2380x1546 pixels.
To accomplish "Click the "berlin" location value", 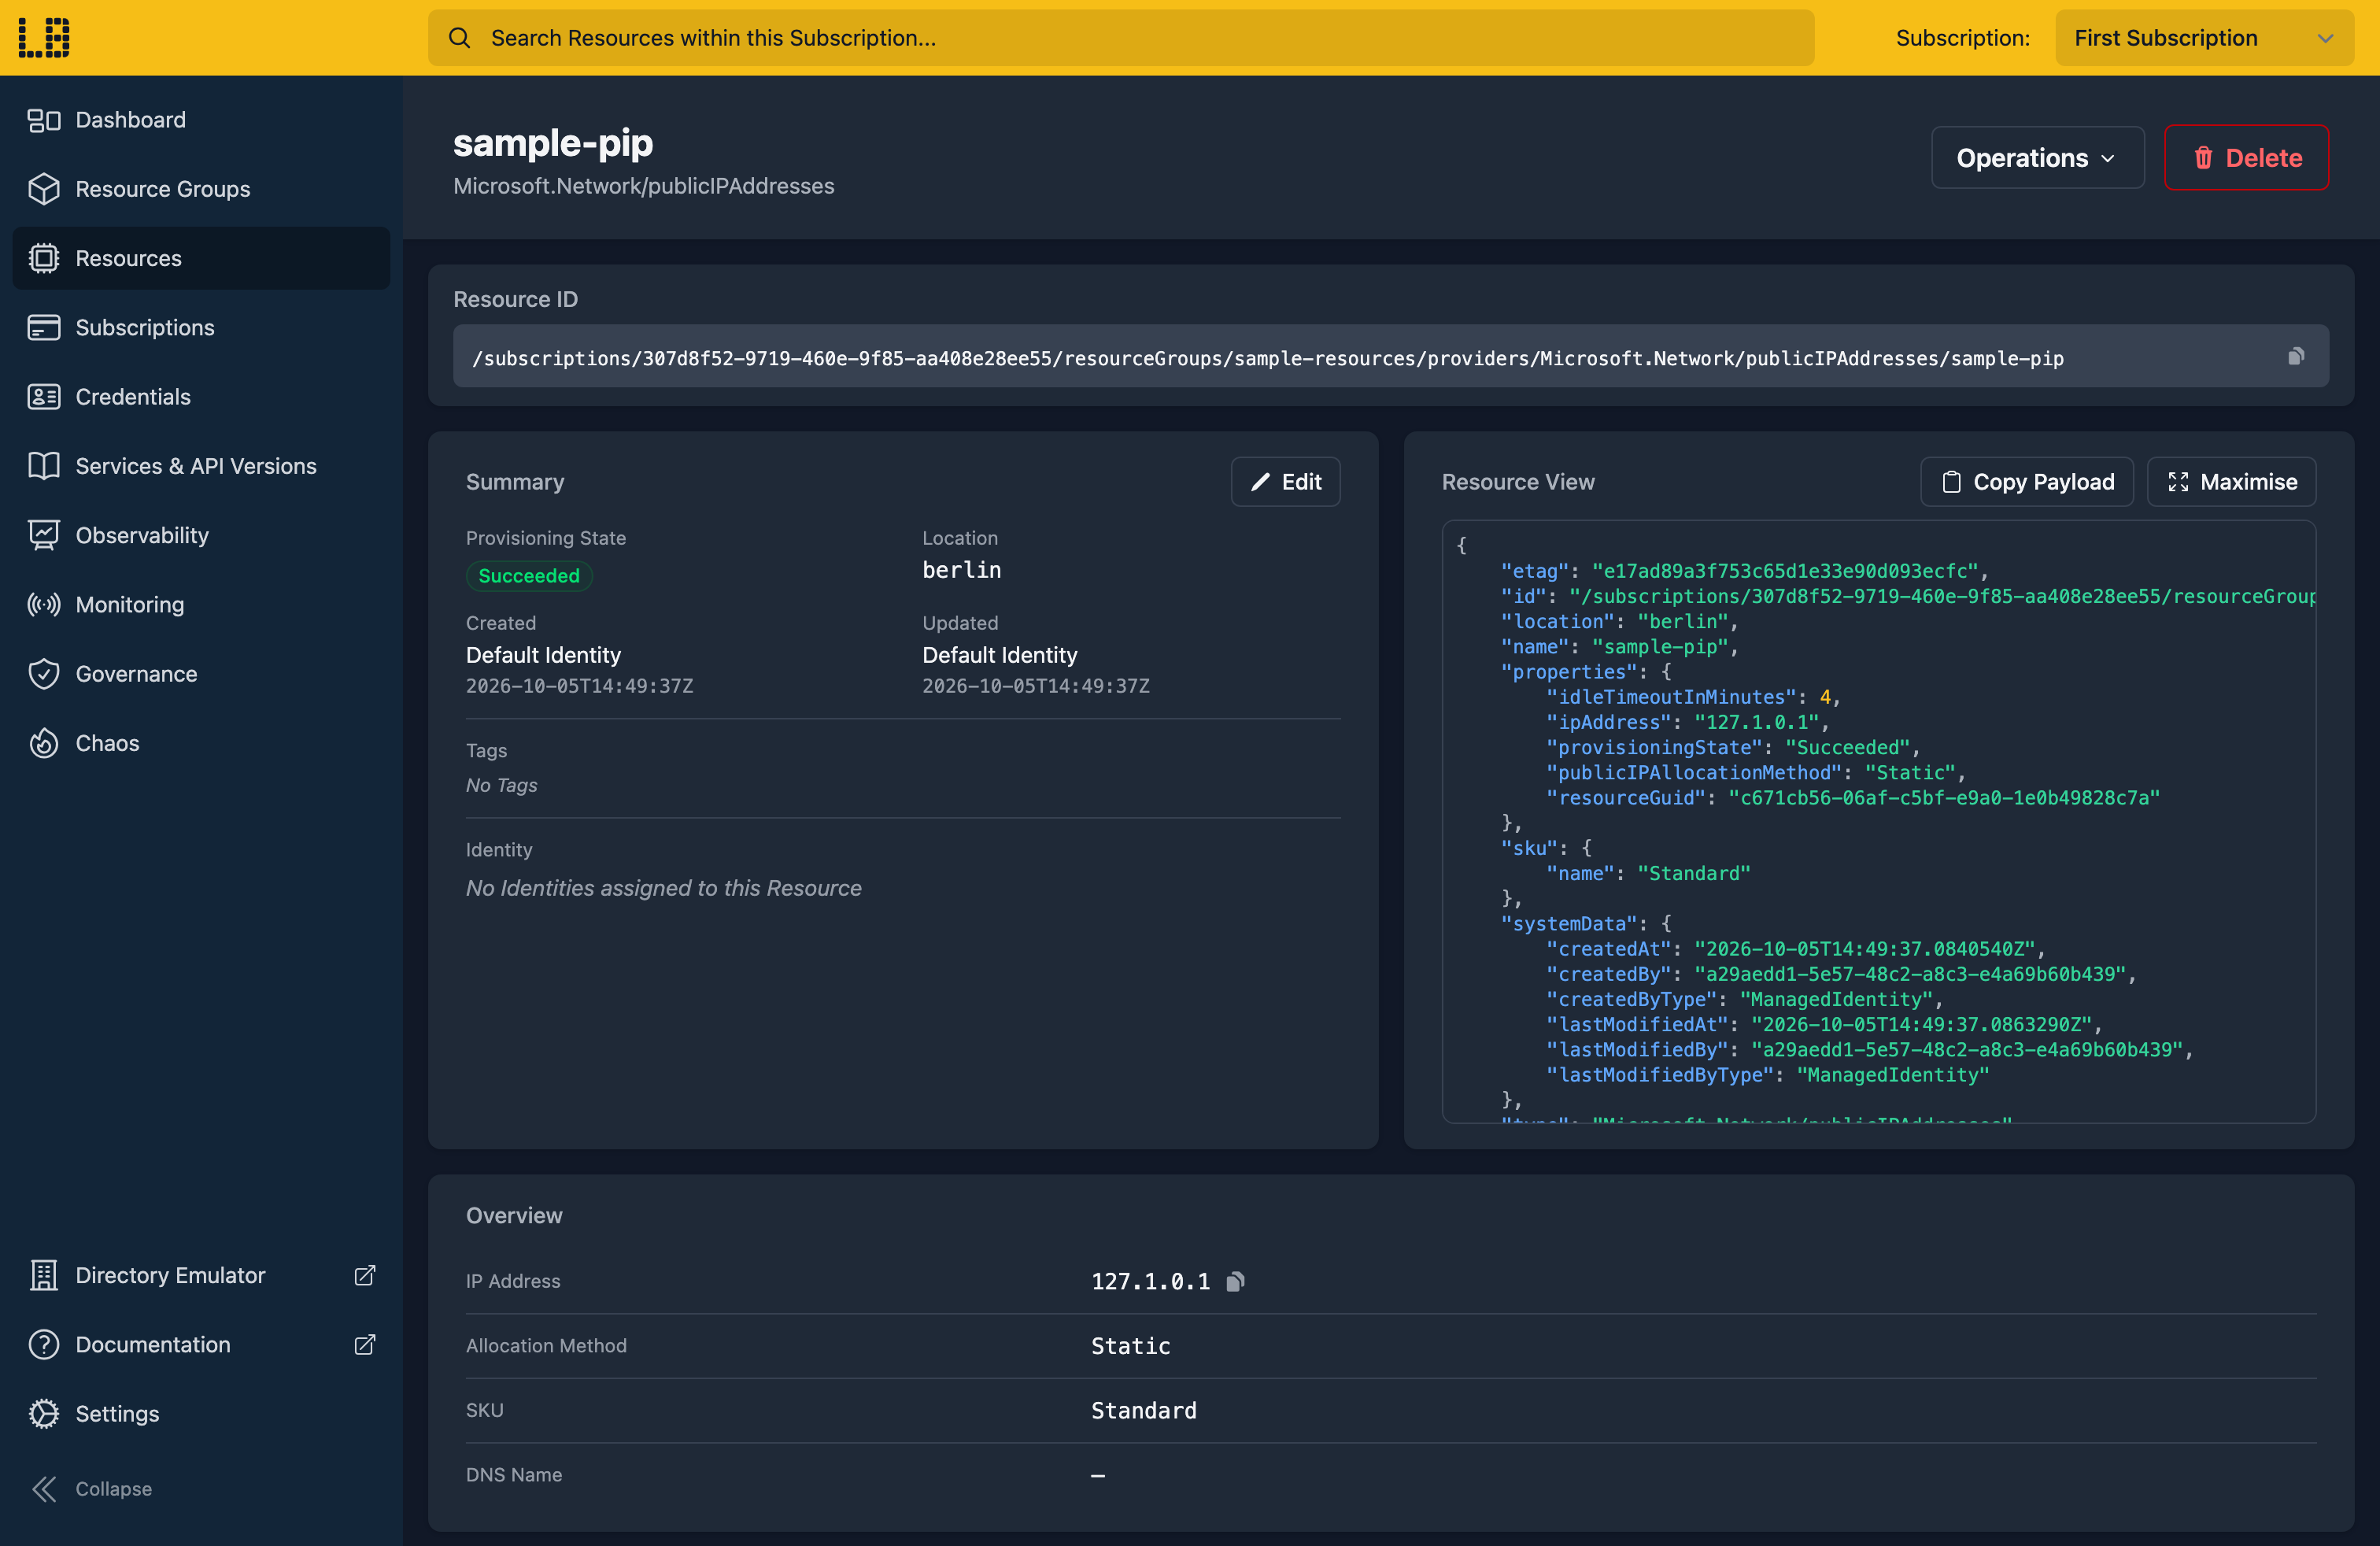I will (x=961, y=570).
